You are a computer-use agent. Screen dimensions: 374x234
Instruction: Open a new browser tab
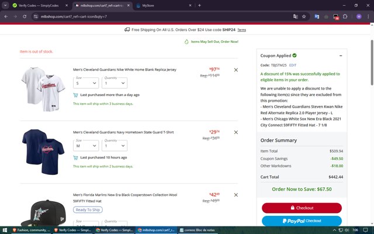(x=199, y=5)
